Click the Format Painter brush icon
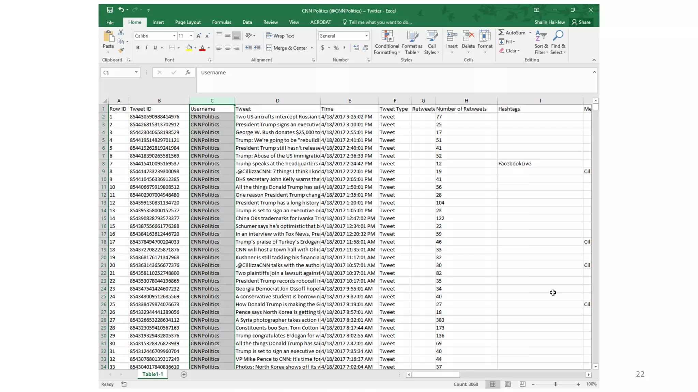This screenshot has height=392, width=698. coord(121,50)
